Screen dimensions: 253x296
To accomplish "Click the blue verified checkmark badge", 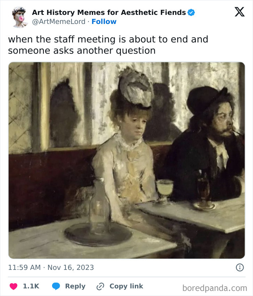I will click(x=191, y=12).
